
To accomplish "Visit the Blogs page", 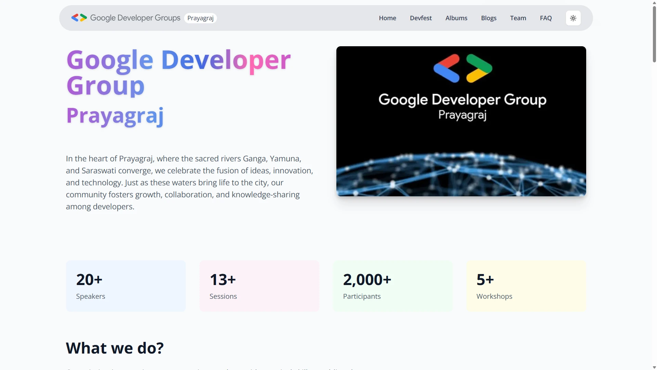I will pos(488,18).
